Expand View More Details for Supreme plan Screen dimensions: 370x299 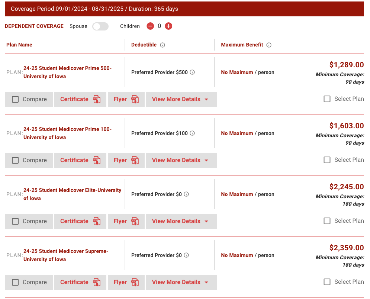click(x=181, y=282)
